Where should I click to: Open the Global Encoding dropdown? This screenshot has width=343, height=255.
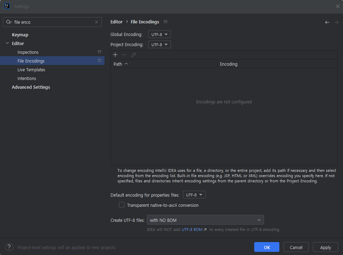159,34
